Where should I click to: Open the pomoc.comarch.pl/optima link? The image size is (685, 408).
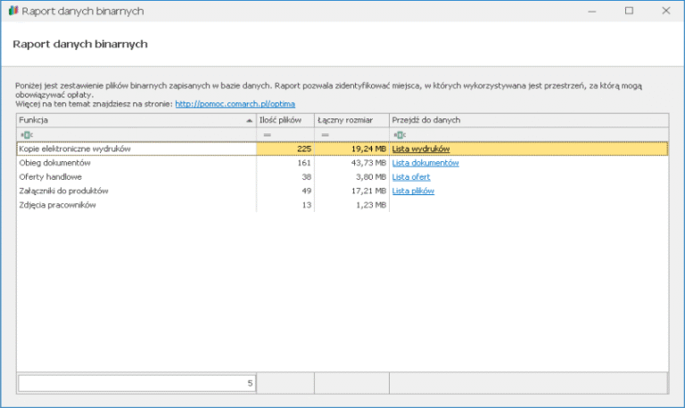(235, 104)
